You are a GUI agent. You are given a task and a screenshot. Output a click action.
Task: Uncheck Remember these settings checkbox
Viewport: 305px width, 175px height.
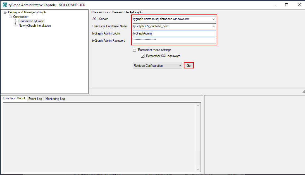tap(134, 50)
